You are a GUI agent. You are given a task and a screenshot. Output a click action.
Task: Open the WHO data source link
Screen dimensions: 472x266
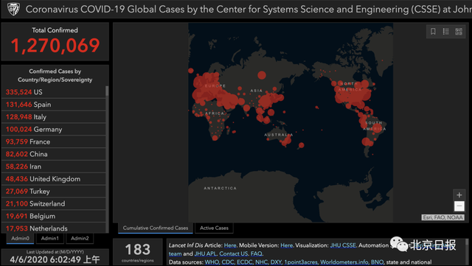(x=212, y=262)
